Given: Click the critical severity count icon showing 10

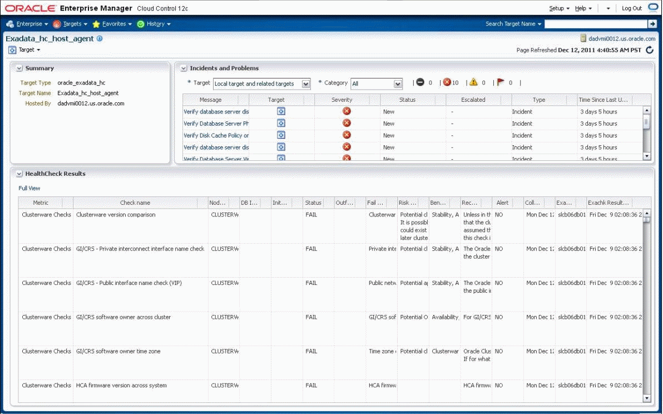Looking at the screenshot, I should pyautogui.click(x=447, y=82).
